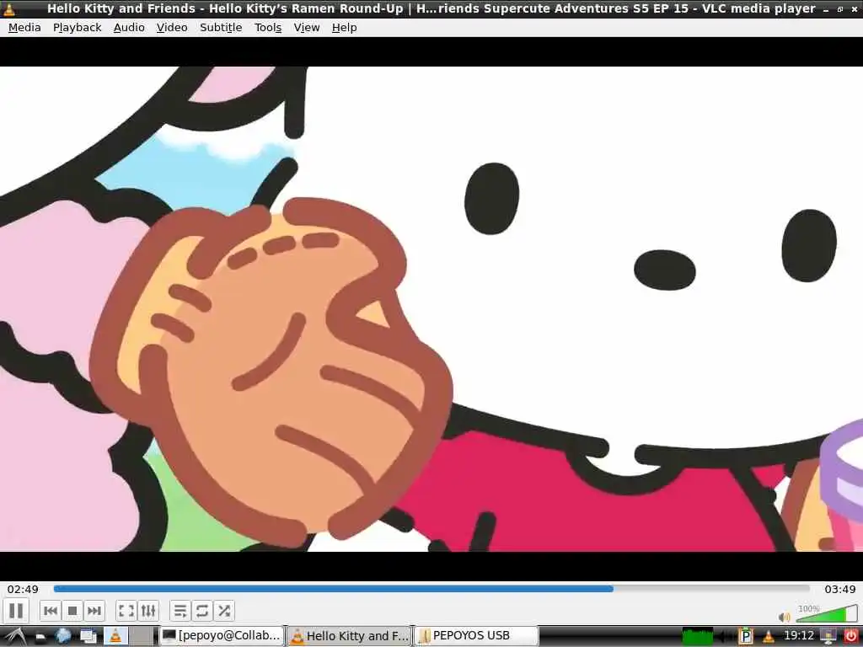Viewport: 863px width, 647px height.
Task: Click the VLC tray cone icon
Action: (769, 637)
